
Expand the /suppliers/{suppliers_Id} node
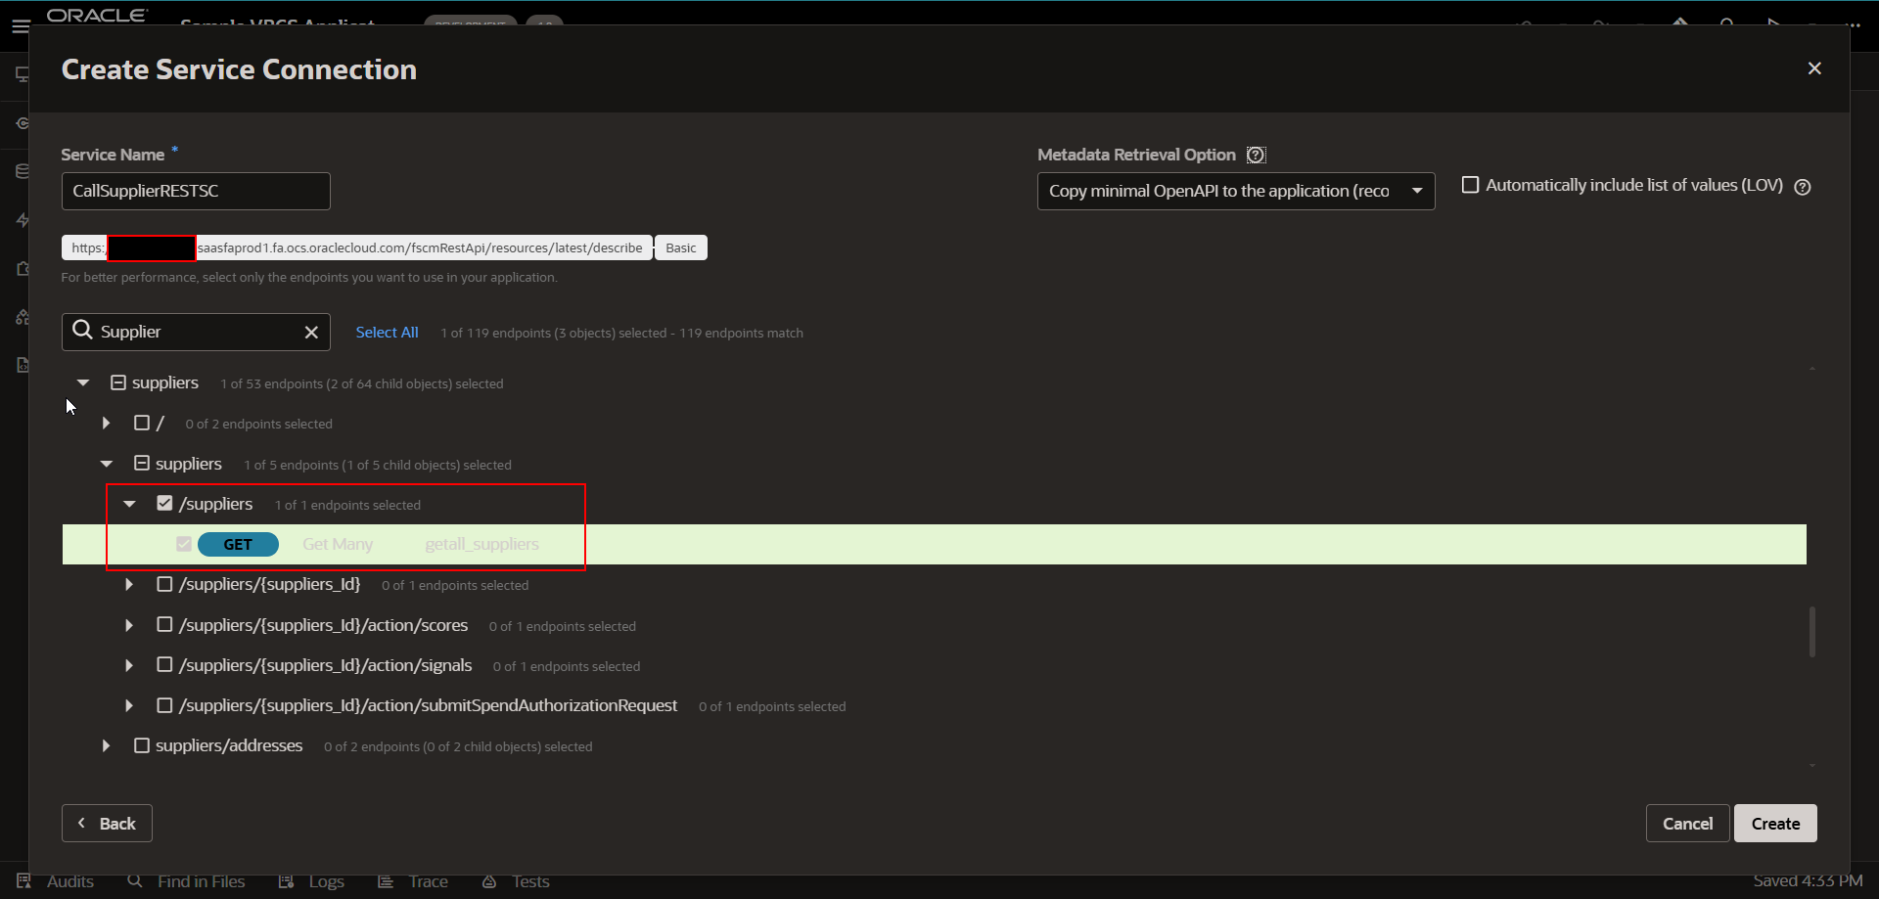click(x=129, y=584)
